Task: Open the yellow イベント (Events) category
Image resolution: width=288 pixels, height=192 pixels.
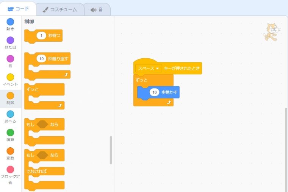Action: (11, 77)
